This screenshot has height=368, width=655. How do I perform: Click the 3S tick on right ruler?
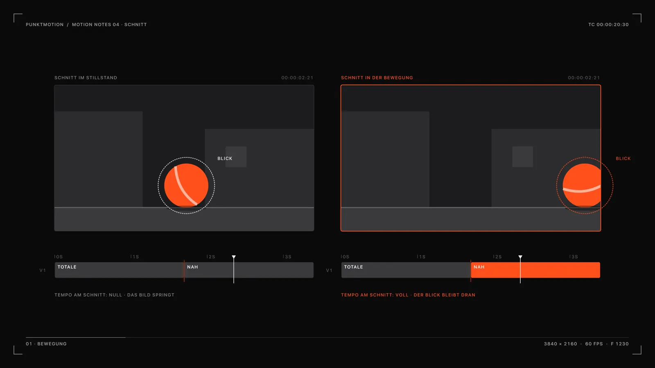point(574,257)
